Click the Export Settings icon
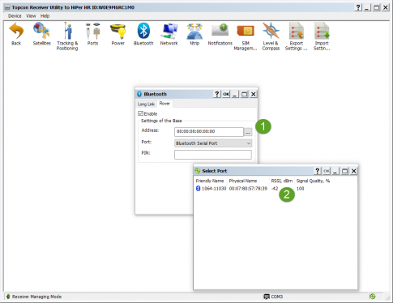 click(297, 36)
